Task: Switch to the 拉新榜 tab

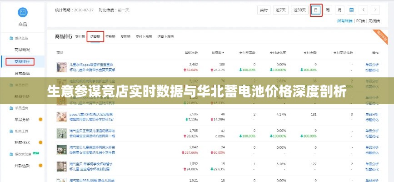Action: tap(110, 36)
